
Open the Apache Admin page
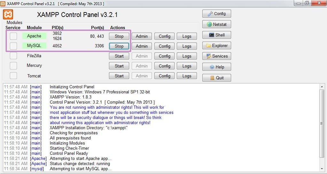(142, 36)
